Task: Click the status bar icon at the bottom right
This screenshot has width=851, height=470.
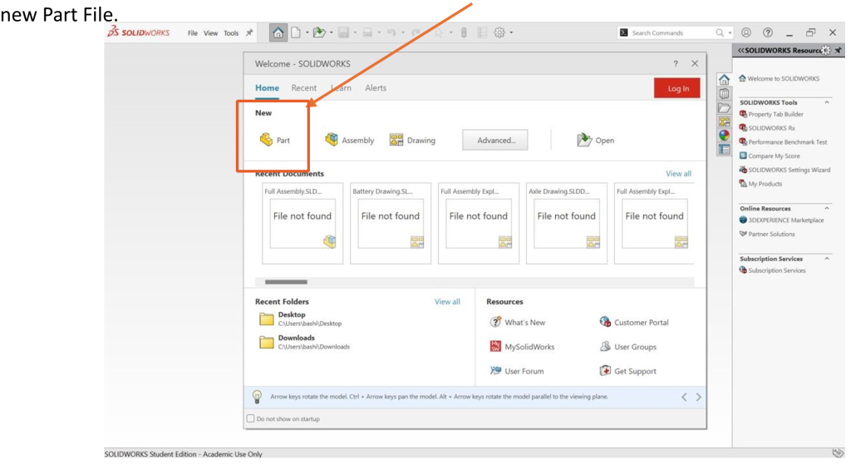Action: (x=839, y=453)
